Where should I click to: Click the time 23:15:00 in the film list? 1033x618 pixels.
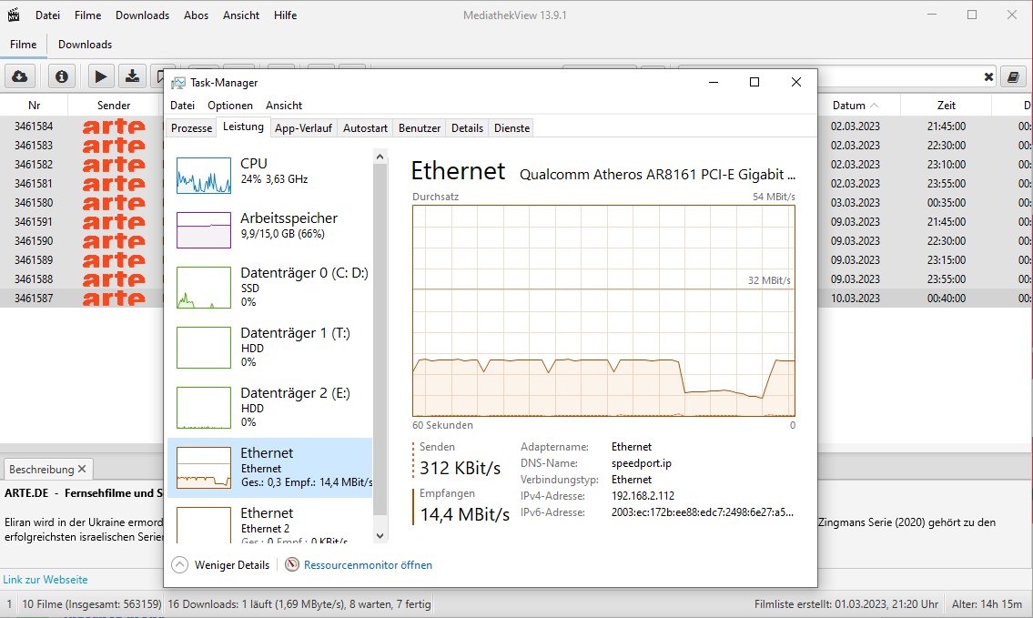[946, 260]
